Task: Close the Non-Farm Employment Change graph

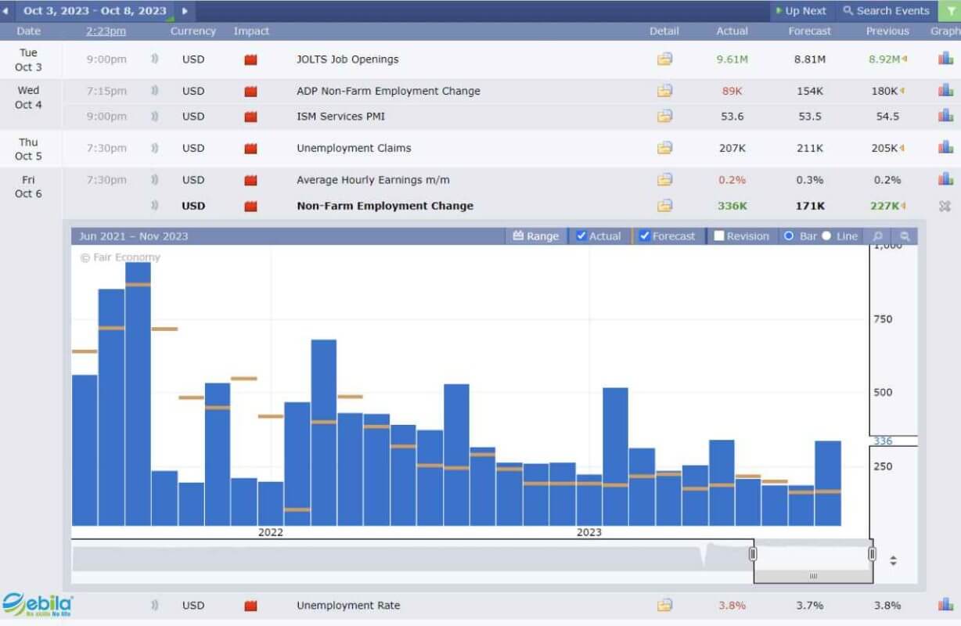Action: pyautogui.click(x=945, y=206)
